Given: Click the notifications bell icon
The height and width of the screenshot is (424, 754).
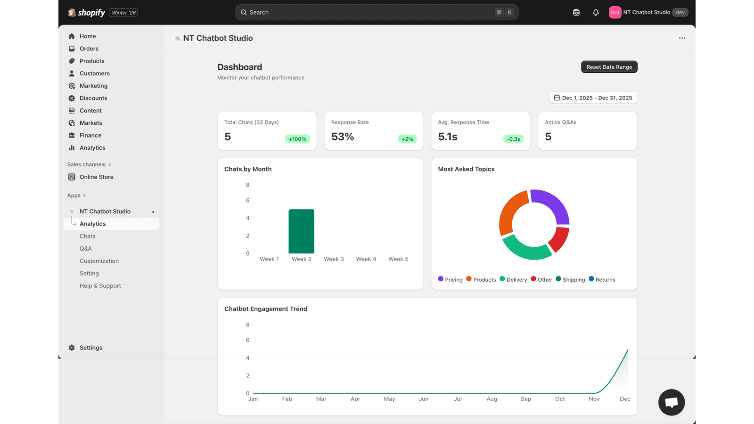Looking at the screenshot, I should pyautogui.click(x=596, y=13).
